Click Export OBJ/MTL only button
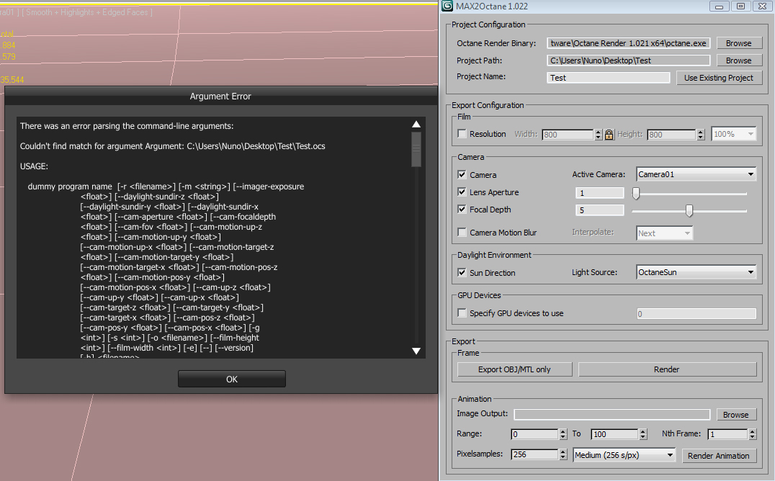Viewport: 775px width, 481px height. coord(514,369)
